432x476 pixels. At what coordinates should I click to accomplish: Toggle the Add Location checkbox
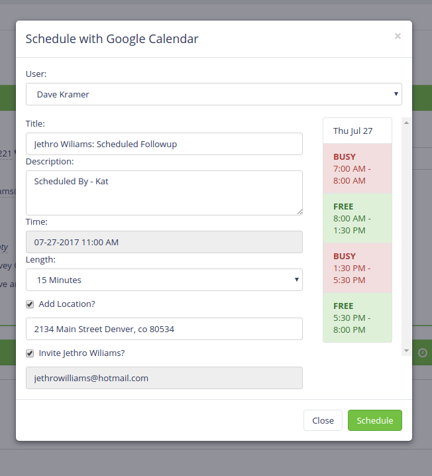30,304
